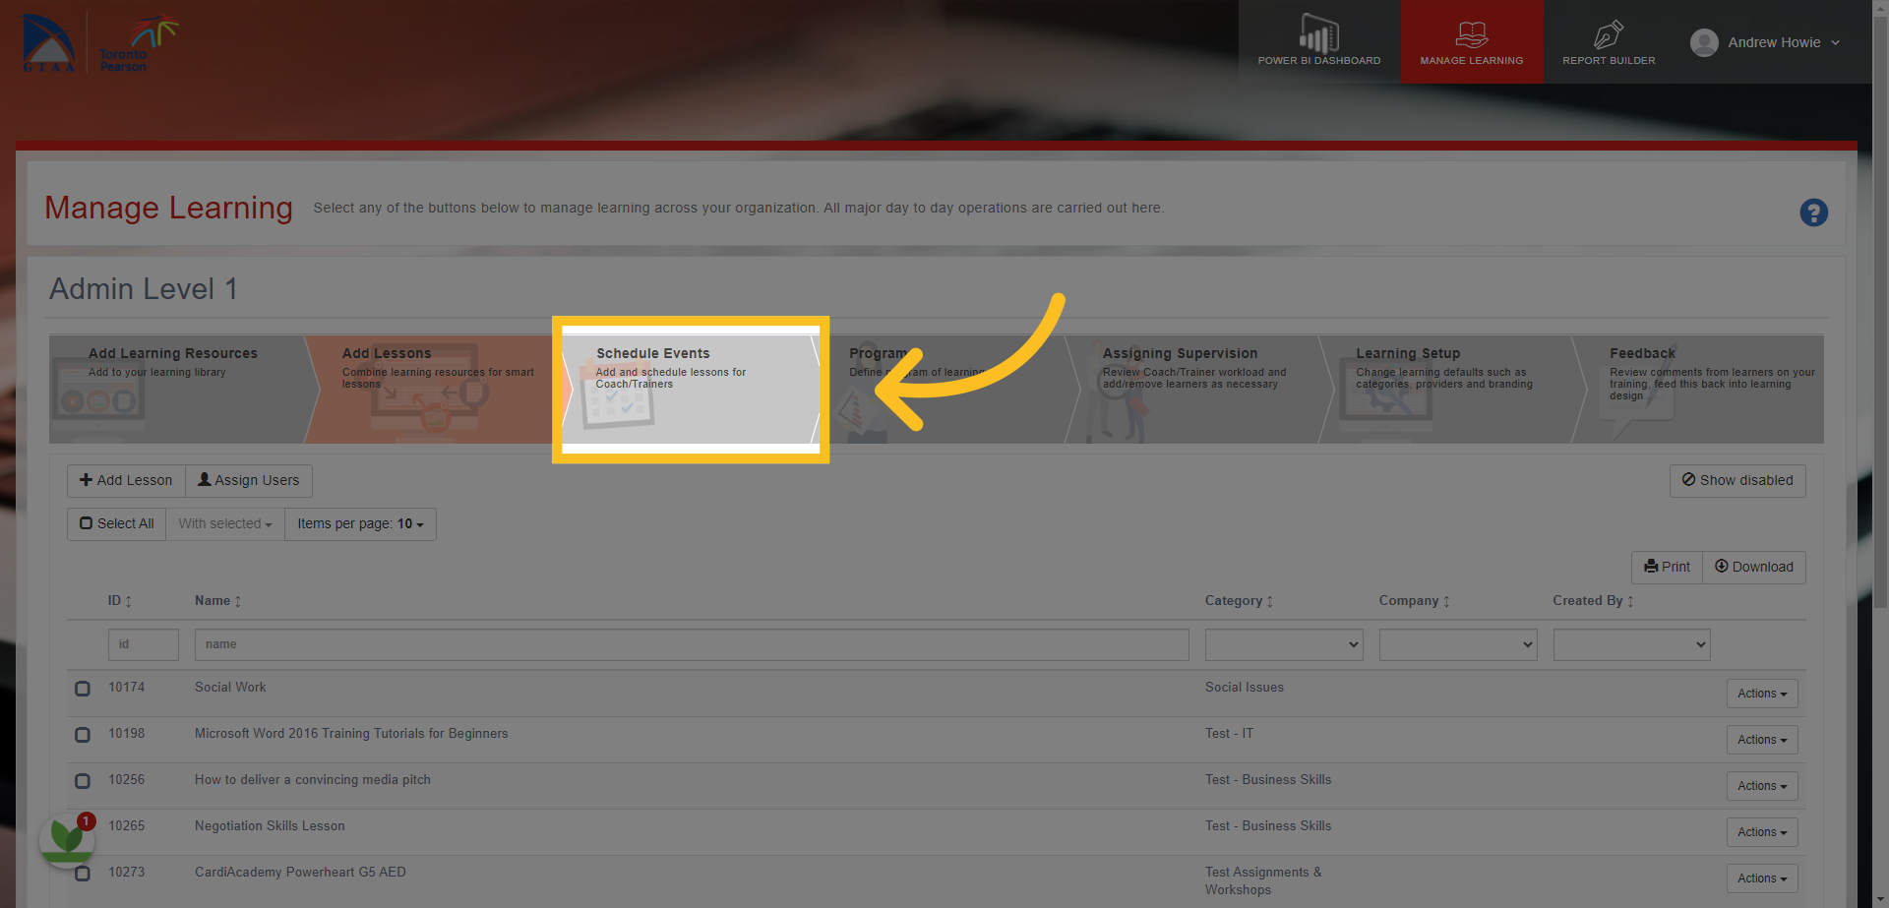
Task: Click the id filter input field
Action: 144,644
